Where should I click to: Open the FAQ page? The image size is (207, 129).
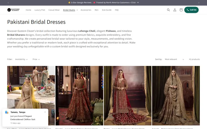(116, 10)
